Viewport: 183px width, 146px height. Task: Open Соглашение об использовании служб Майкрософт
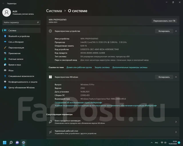click(x=78, y=102)
